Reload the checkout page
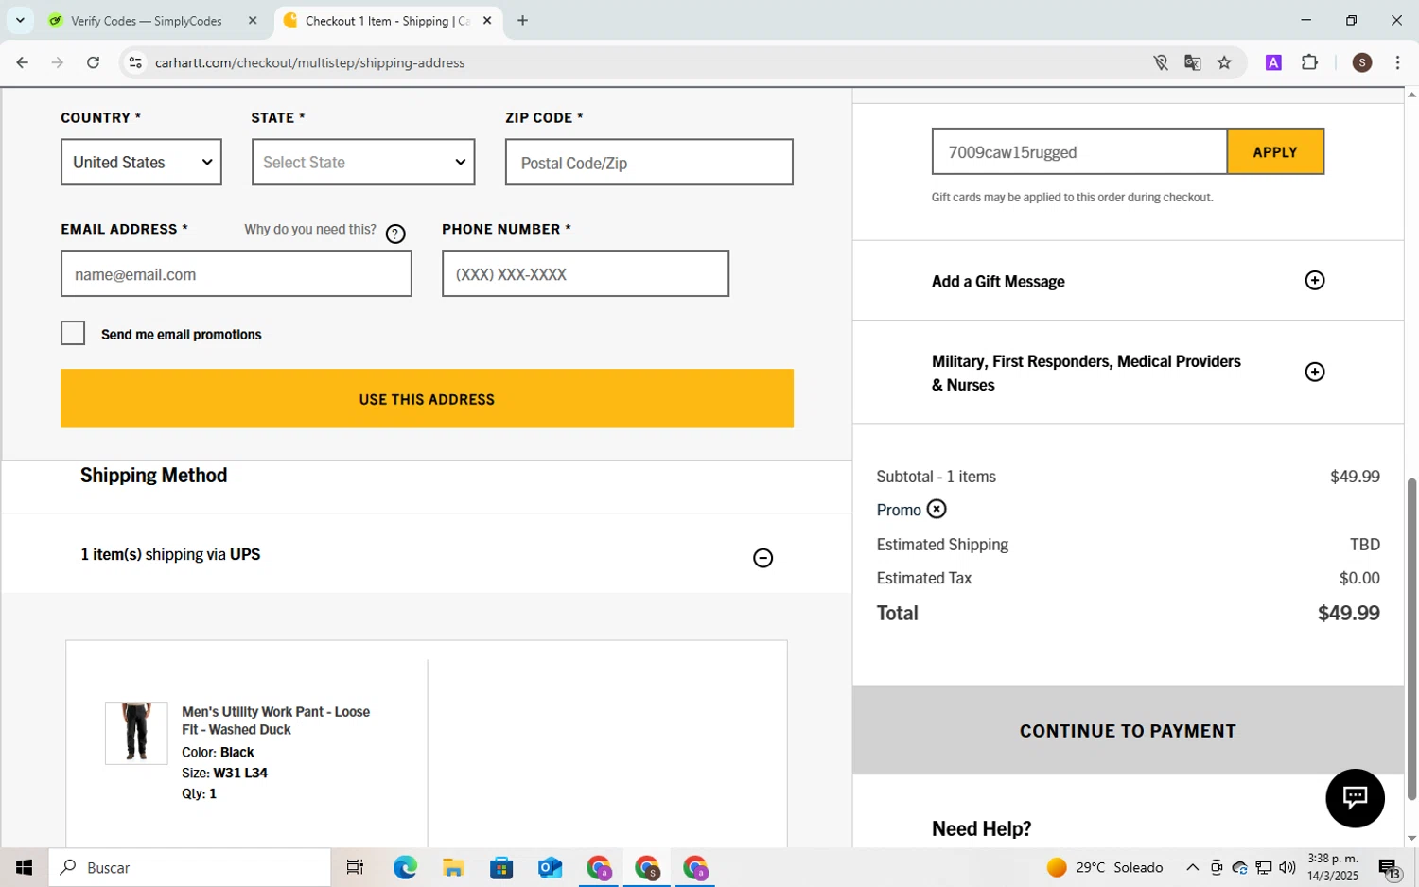The width and height of the screenshot is (1419, 887). (93, 63)
